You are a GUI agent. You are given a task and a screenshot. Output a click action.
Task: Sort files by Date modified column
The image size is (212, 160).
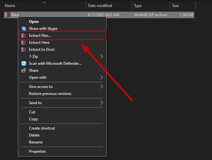pyautogui.click(x=100, y=6)
